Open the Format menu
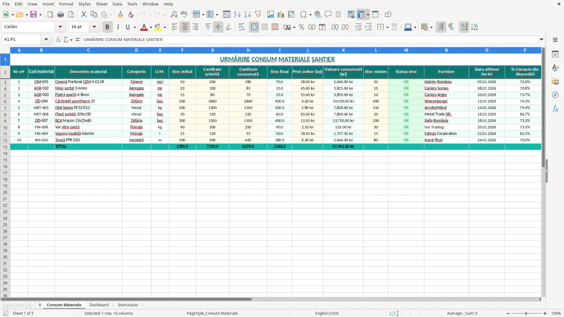 click(66, 4)
